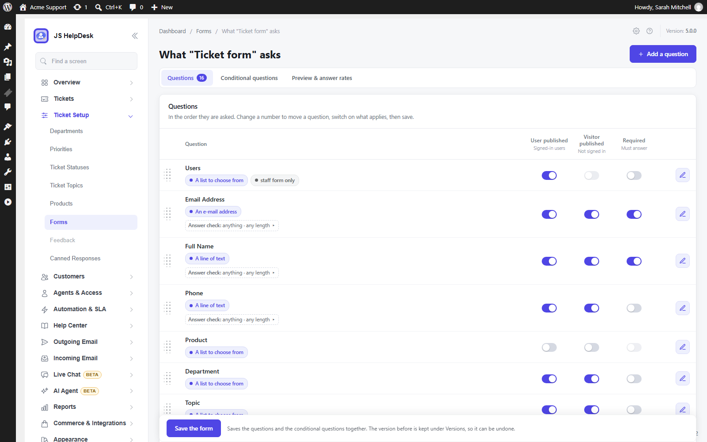Edit the Users question with pencil icon
707x442 pixels.
[683, 175]
